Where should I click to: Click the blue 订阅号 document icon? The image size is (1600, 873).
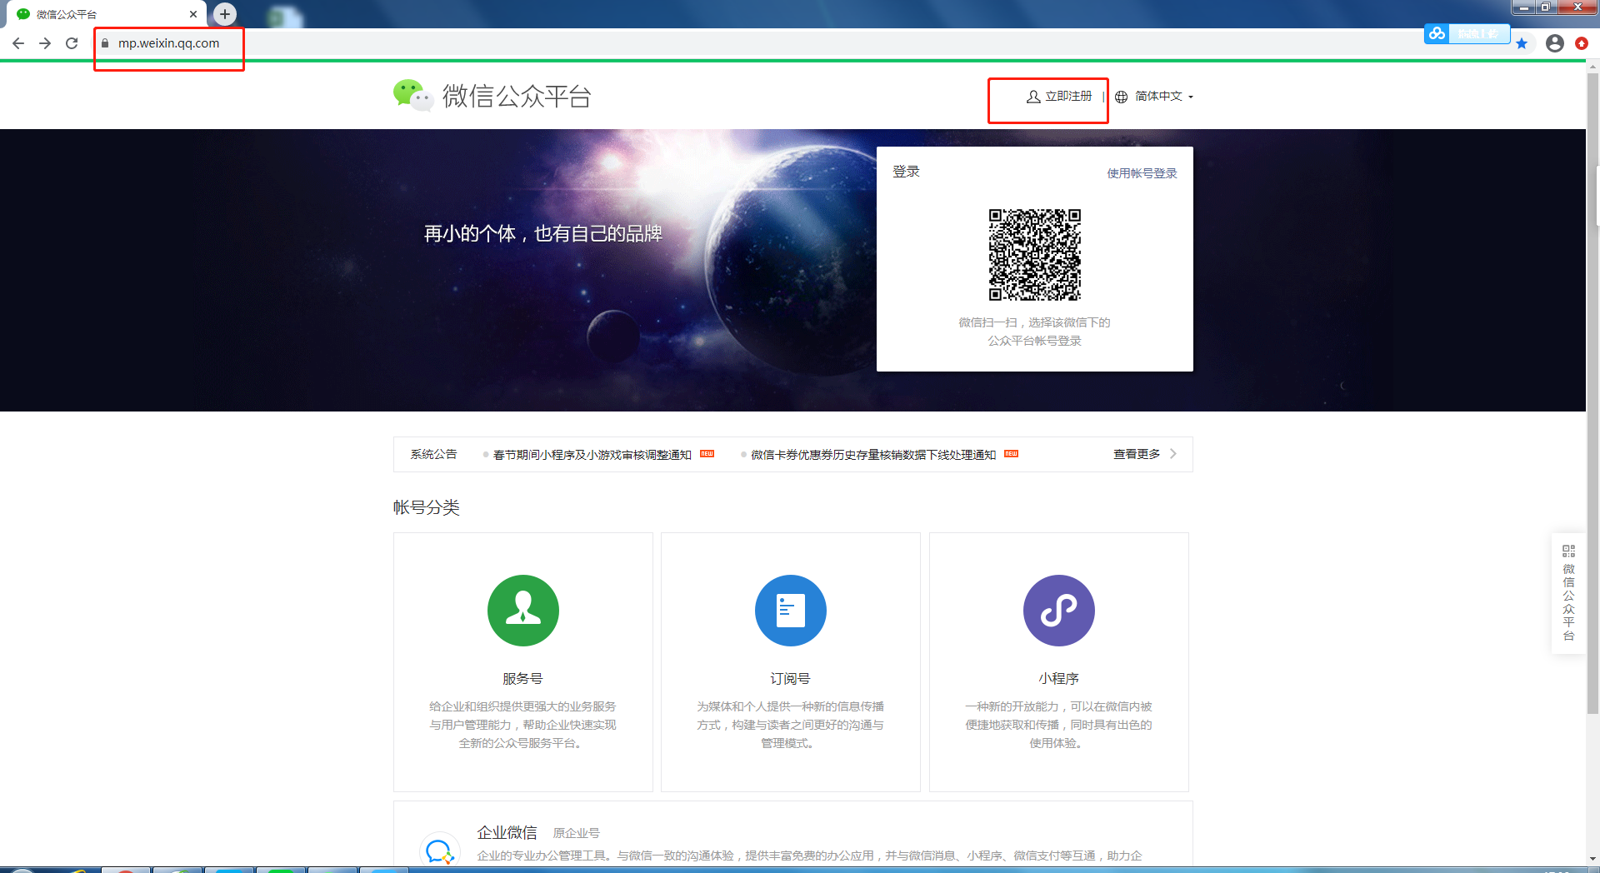point(791,611)
